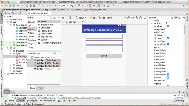189x106 pixels.
Task: Open the Android profiler gauge icon in toolbar
Action: pyautogui.click(x=87, y=6)
